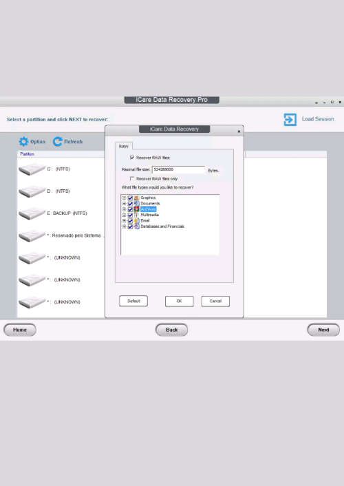Click the Back button
Screen dimensions: 344x486
pyautogui.click(x=172, y=330)
